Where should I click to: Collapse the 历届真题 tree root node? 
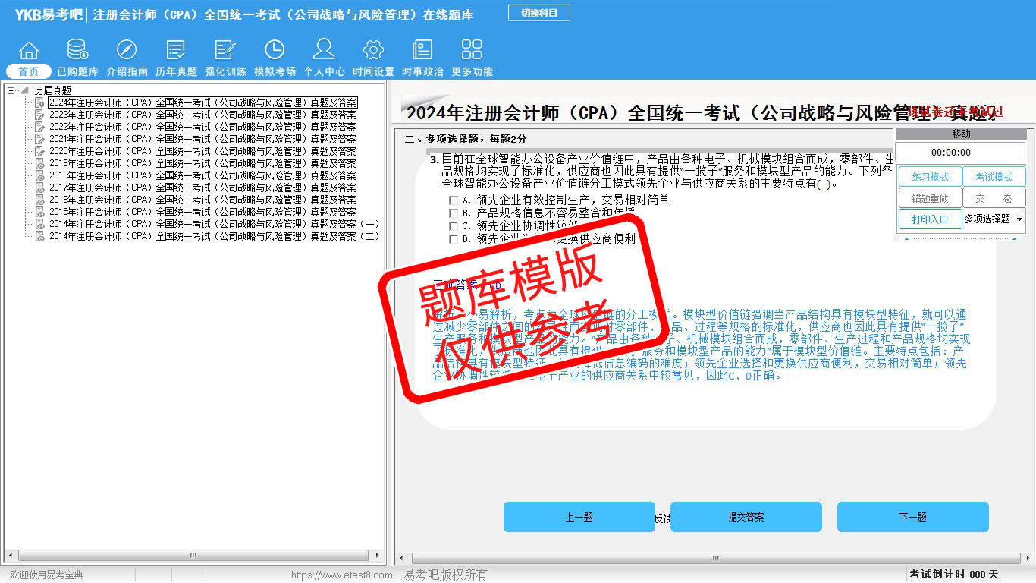tap(11, 90)
